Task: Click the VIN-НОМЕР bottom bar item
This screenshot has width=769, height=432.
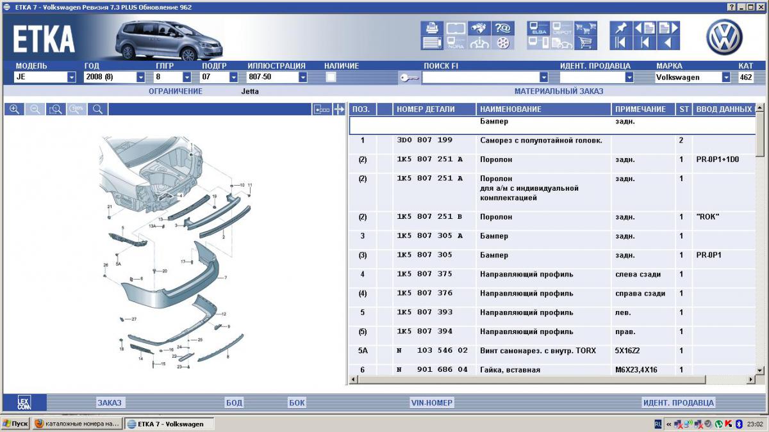Action: click(x=432, y=403)
